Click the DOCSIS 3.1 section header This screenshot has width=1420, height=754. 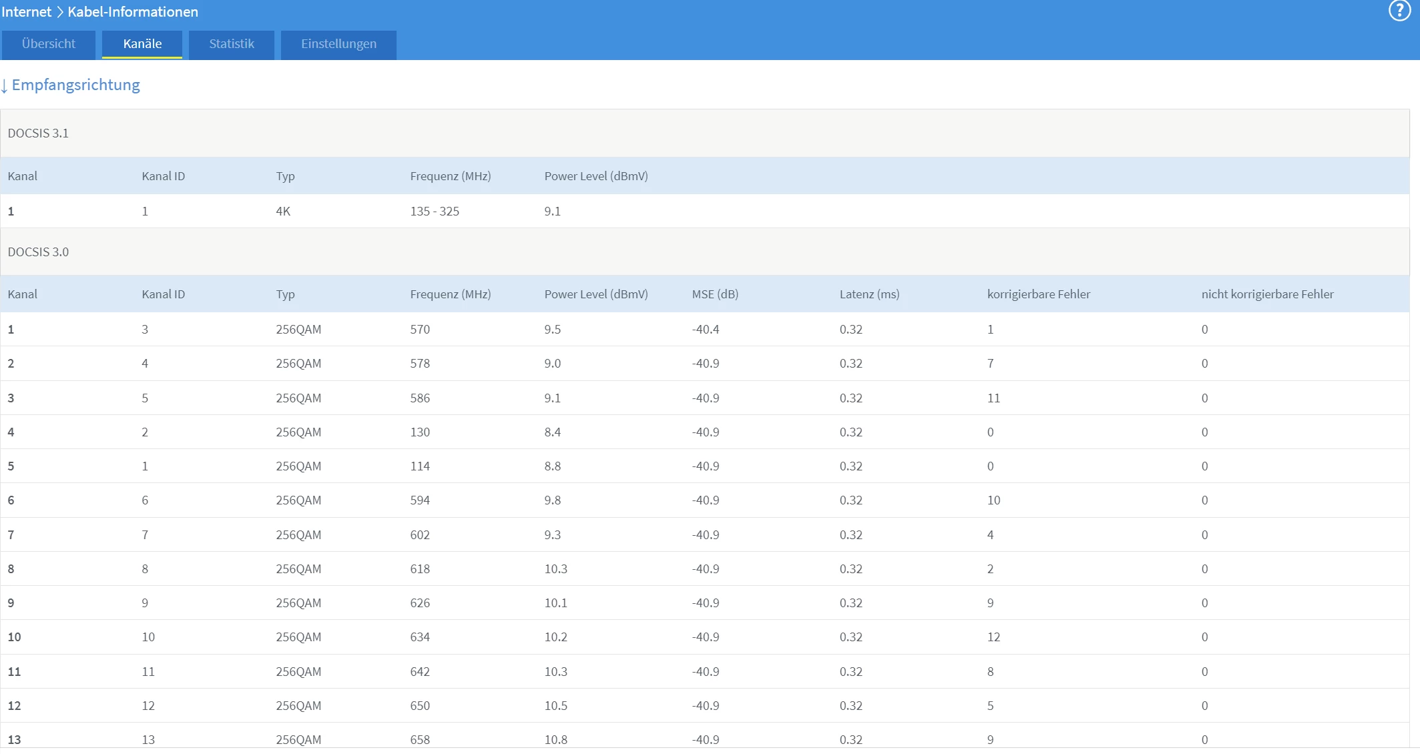[x=38, y=133]
